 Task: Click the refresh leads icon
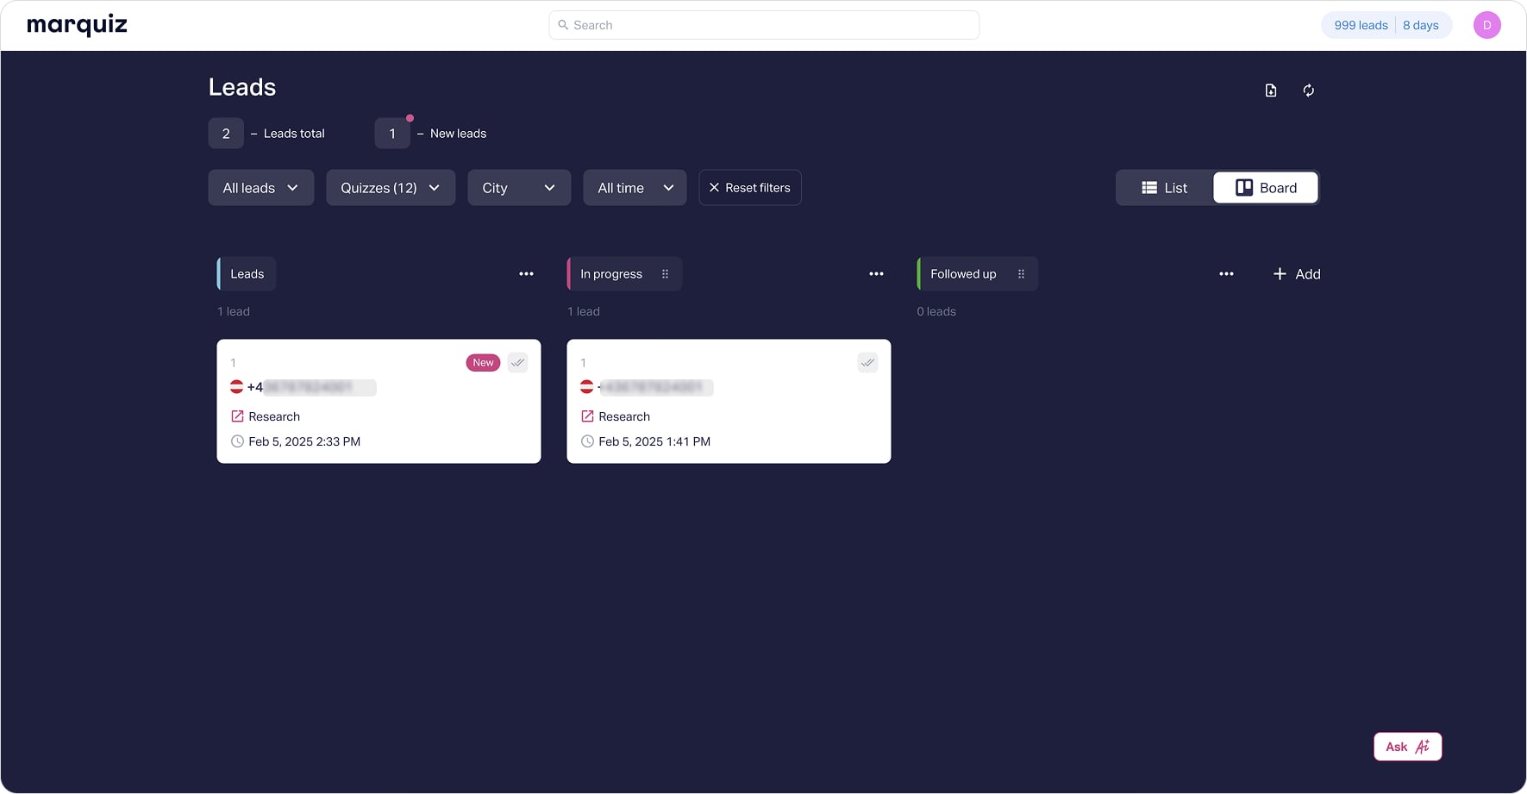tap(1308, 91)
